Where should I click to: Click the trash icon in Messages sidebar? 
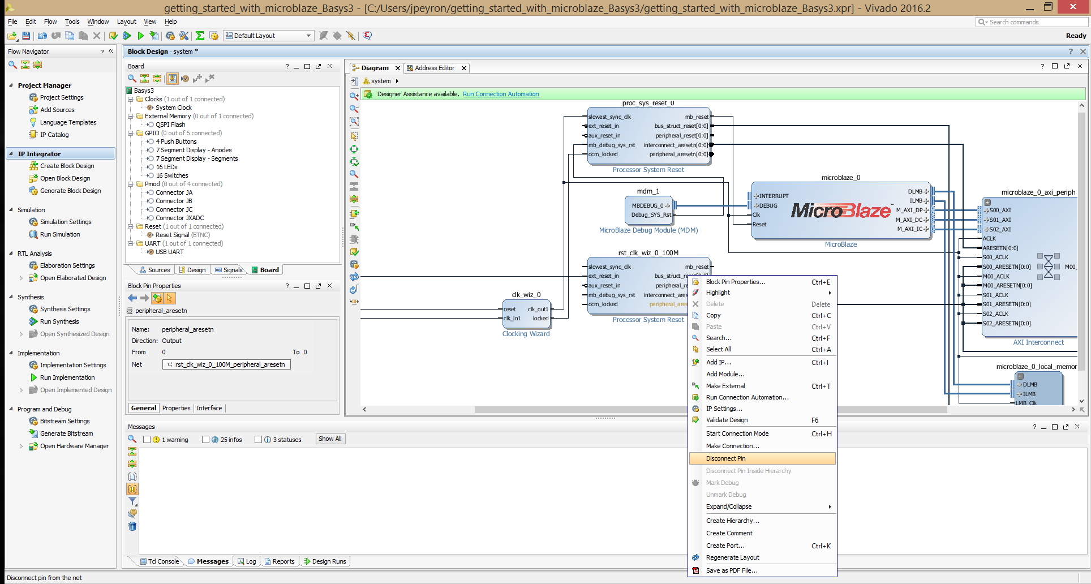coord(132,526)
